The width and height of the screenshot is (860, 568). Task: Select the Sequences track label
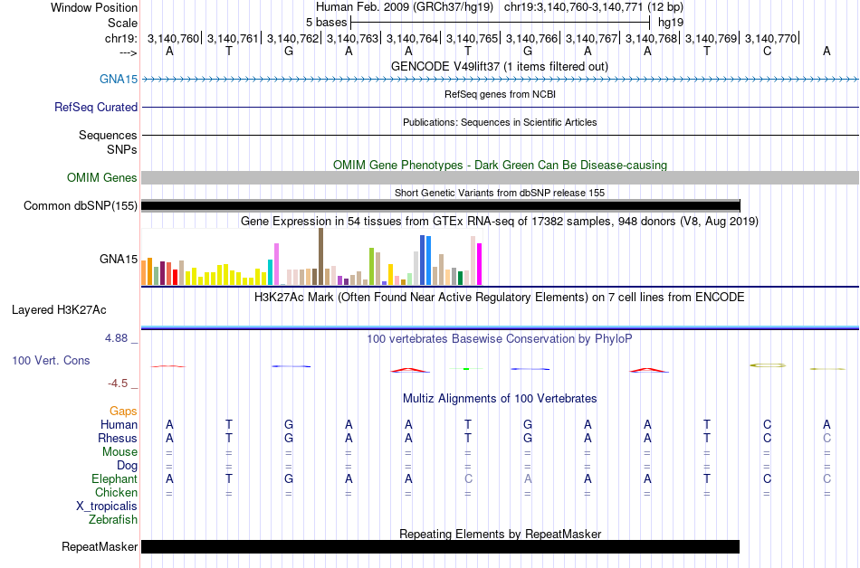pyautogui.click(x=108, y=135)
